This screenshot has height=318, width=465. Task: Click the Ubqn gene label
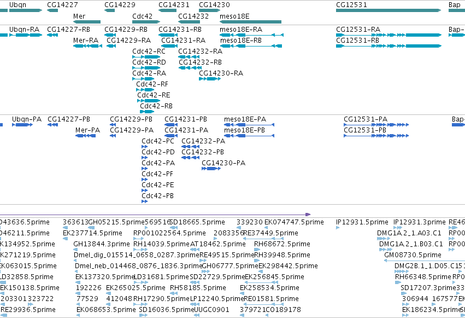click(17, 5)
